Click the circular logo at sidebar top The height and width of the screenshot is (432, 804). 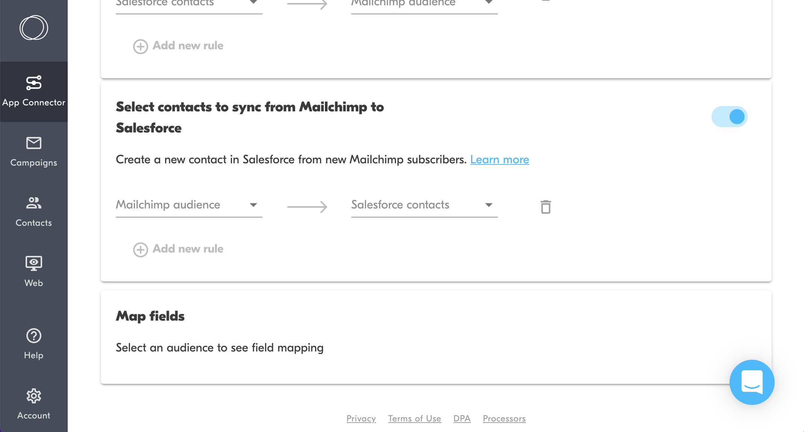coord(33,28)
